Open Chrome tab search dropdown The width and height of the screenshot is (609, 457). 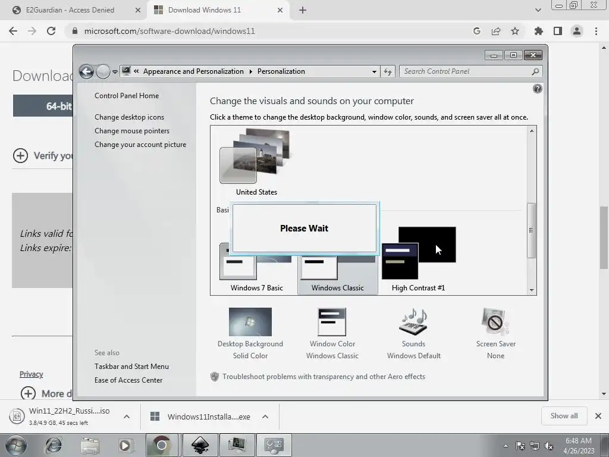tap(538, 10)
